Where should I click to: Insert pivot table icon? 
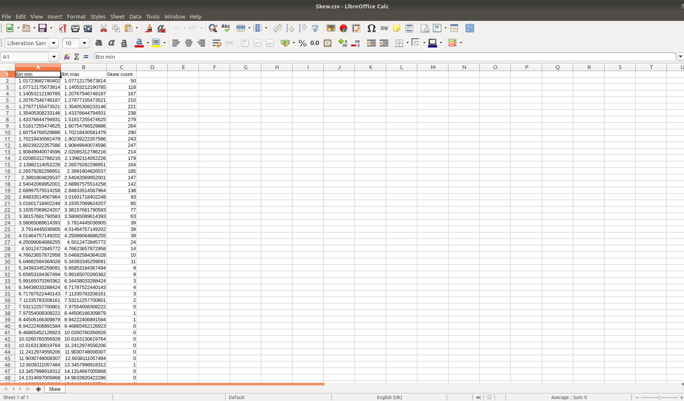click(x=356, y=28)
